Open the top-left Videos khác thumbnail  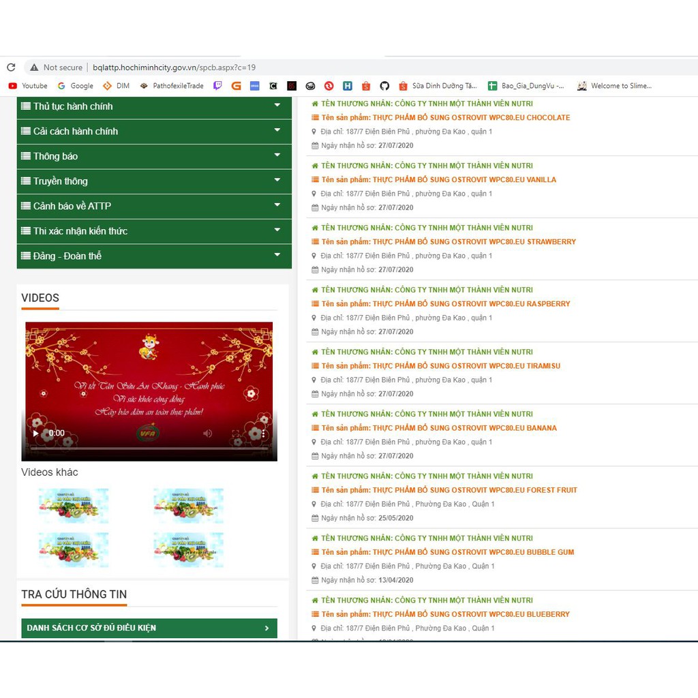pyautogui.click(x=74, y=506)
